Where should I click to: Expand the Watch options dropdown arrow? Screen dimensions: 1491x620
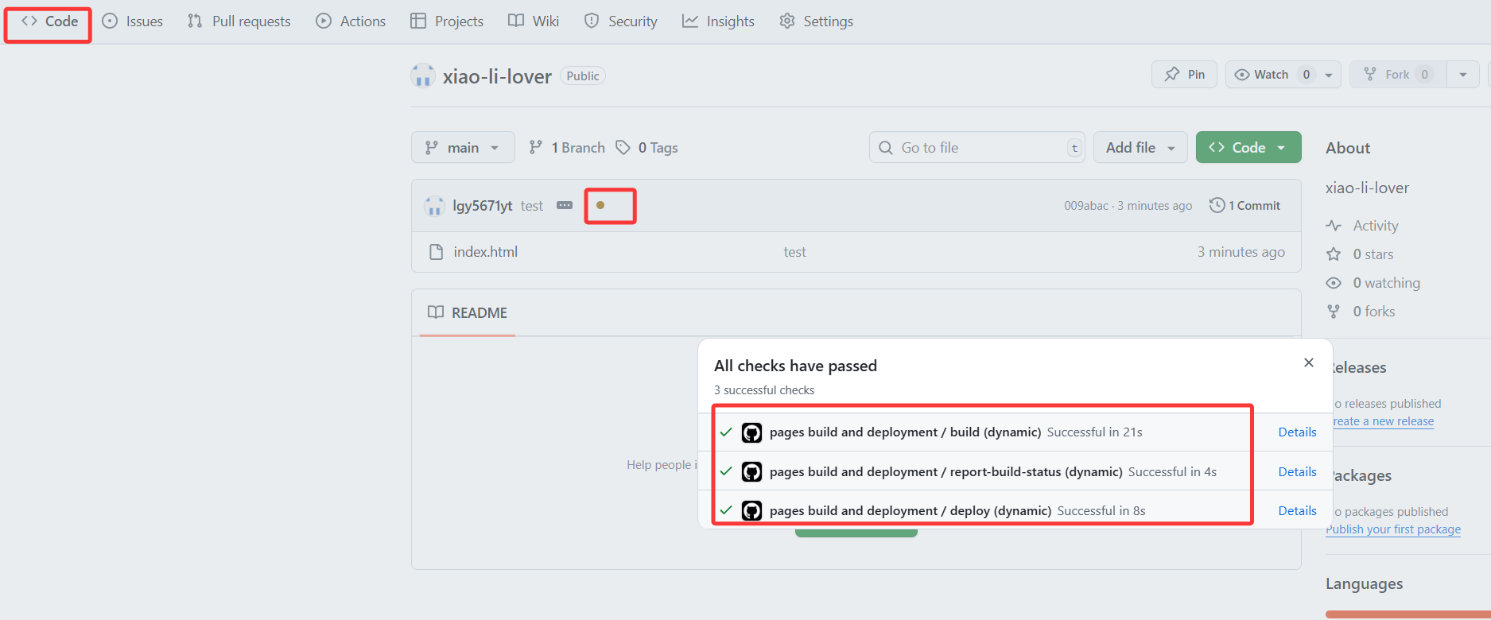(x=1329, y=75)
